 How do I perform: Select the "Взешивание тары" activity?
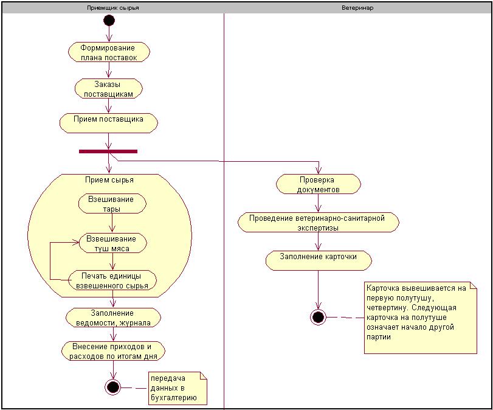pos(112,204)
